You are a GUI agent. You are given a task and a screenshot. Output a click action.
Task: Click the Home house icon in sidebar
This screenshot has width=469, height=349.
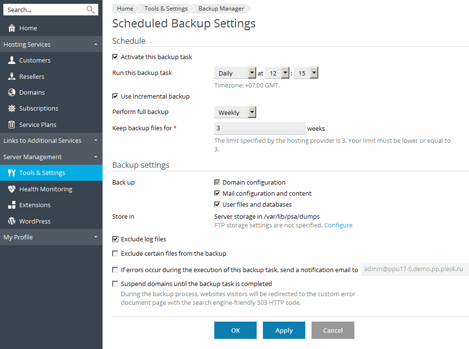[12, 28]
